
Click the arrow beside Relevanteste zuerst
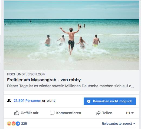(x=134, y=124)
